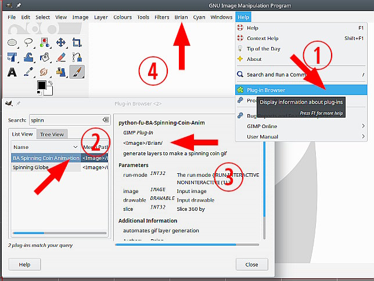
Task: Select the Clone stamp tool
Action: 60,72
